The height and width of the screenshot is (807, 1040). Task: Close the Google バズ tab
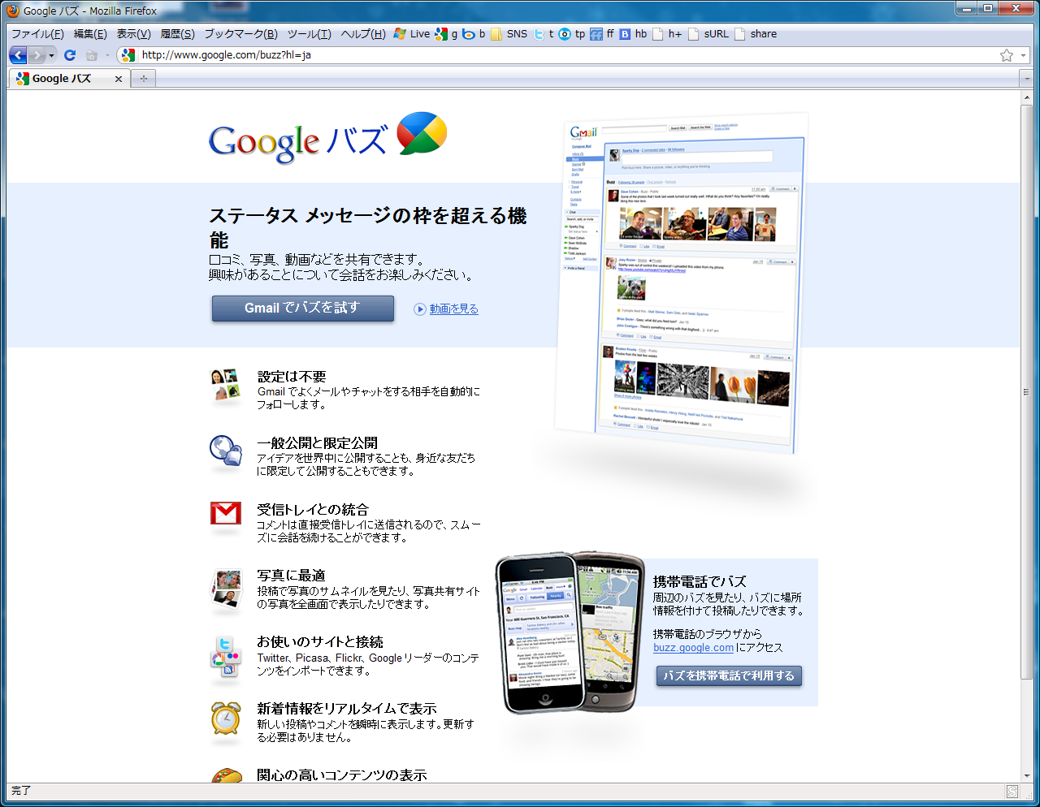pyautogui.click(x=119, y=79)
